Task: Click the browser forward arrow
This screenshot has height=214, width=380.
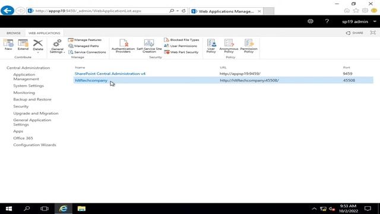Action: pos(20,11)
